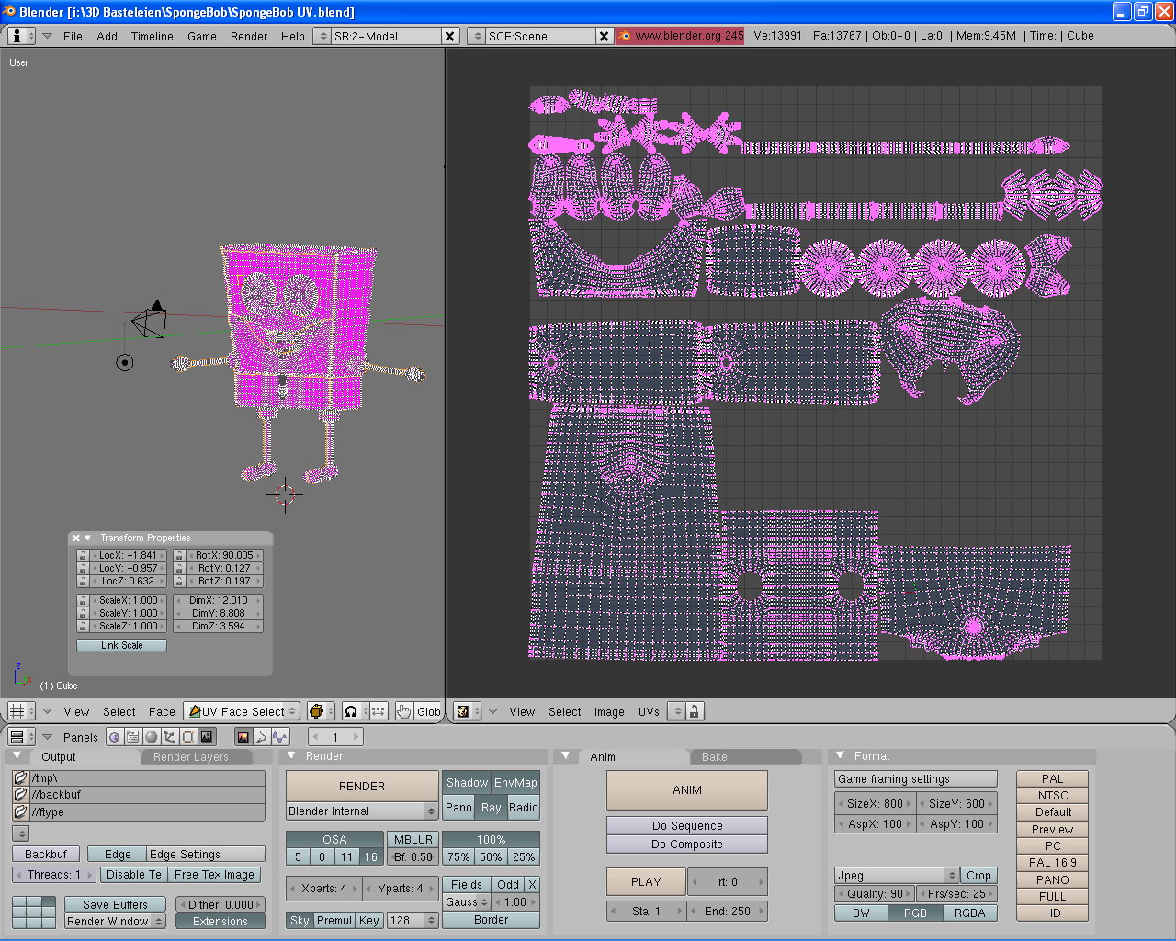The height and width of the screenshot is (941, 1176).
Task: Toggle the OSA antialiasing button
Action: coord(334,839)
